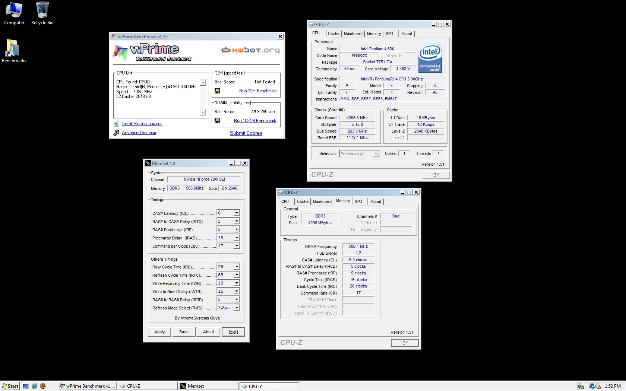Open Command per Clock (CpC) dropdown

(x=236, y=246)
